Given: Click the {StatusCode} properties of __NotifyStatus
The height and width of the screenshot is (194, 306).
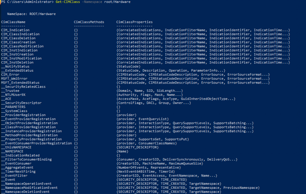Looking at the screenshot, I should point(128,66).
